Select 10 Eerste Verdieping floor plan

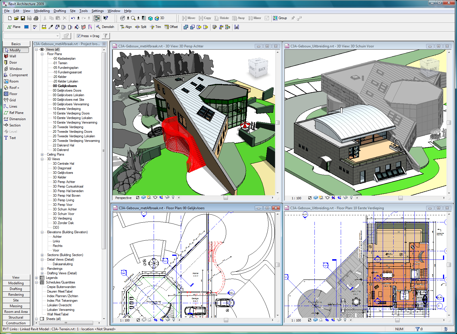pyautogui.click(x=67, y=109)
